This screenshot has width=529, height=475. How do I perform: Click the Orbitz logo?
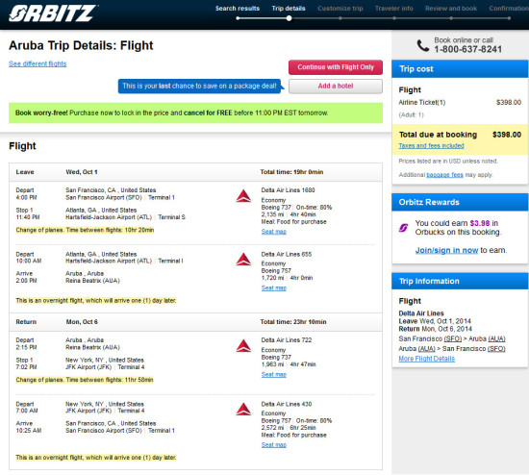coord(52,13)
